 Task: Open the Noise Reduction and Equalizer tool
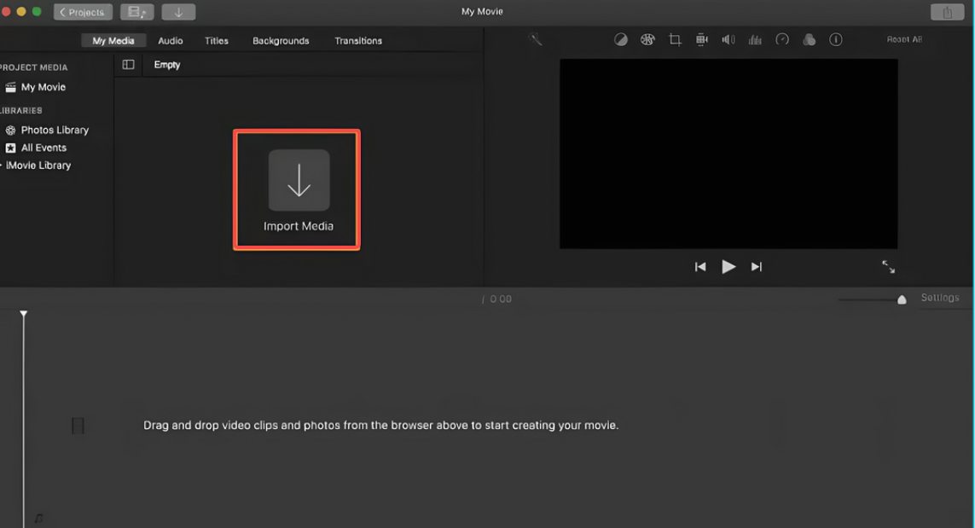[x=755, y=39]
